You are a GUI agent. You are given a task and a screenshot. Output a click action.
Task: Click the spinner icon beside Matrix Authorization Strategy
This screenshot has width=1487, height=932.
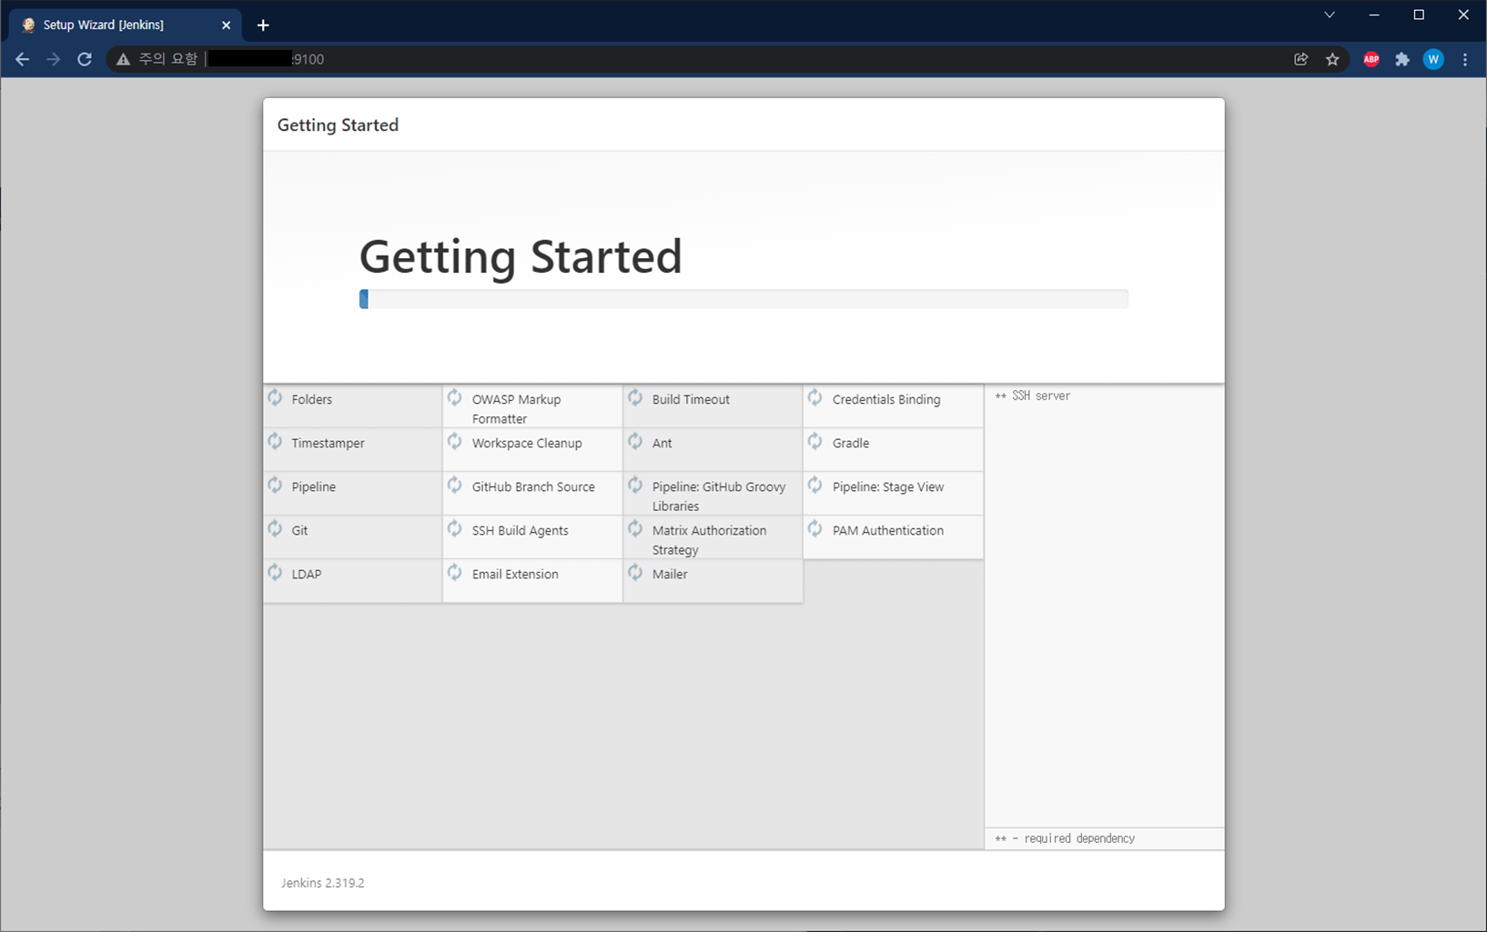pos(635,528)
